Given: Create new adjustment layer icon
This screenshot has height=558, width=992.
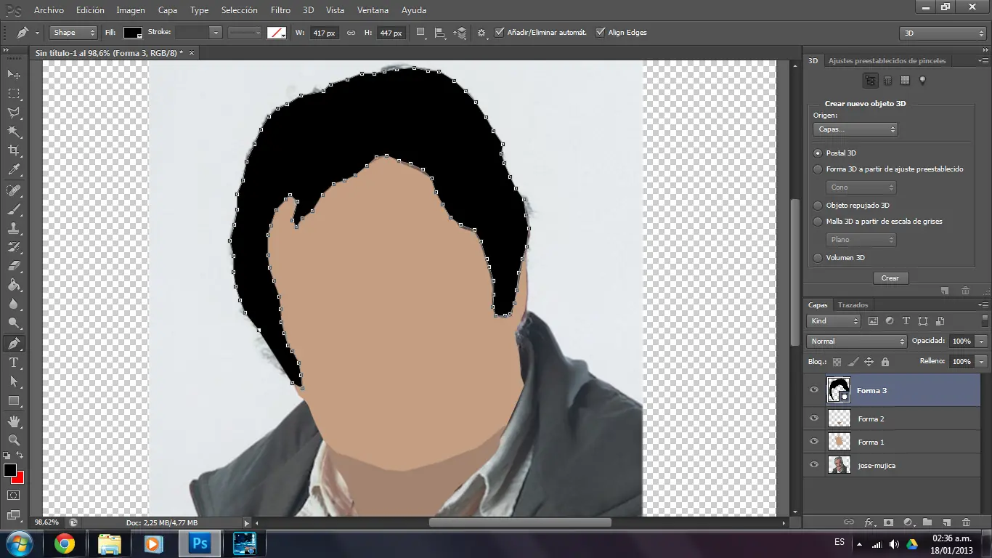Looking at the screenshot, I should coord(908,522).
